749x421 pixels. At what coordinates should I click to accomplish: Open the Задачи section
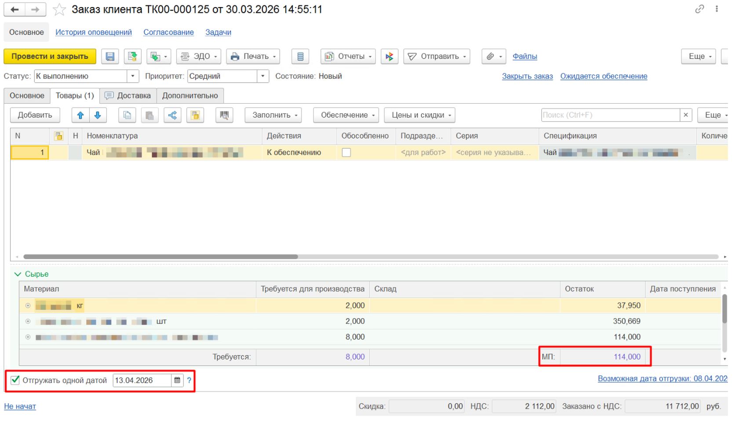click(x=218, y=32)
